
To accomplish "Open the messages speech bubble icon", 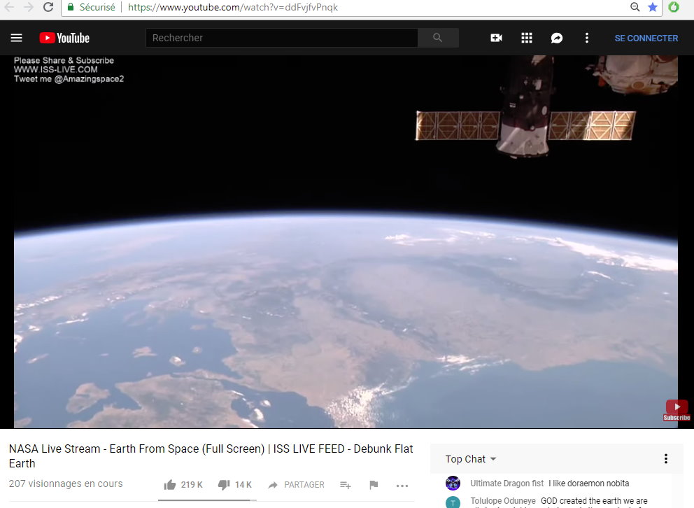I will 557,38.
